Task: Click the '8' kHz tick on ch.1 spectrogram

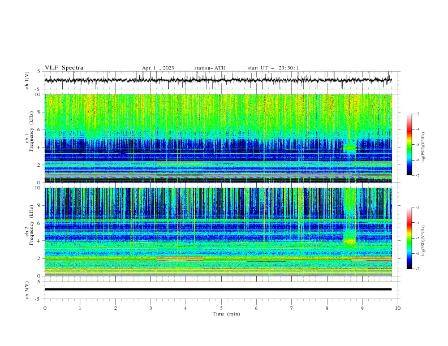Action: click(x=39, y=112)
